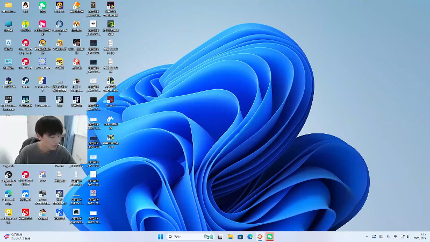Select the Logitech G HUB desktop icon
This screenshot has width=430, height=242.
[9, 175]
